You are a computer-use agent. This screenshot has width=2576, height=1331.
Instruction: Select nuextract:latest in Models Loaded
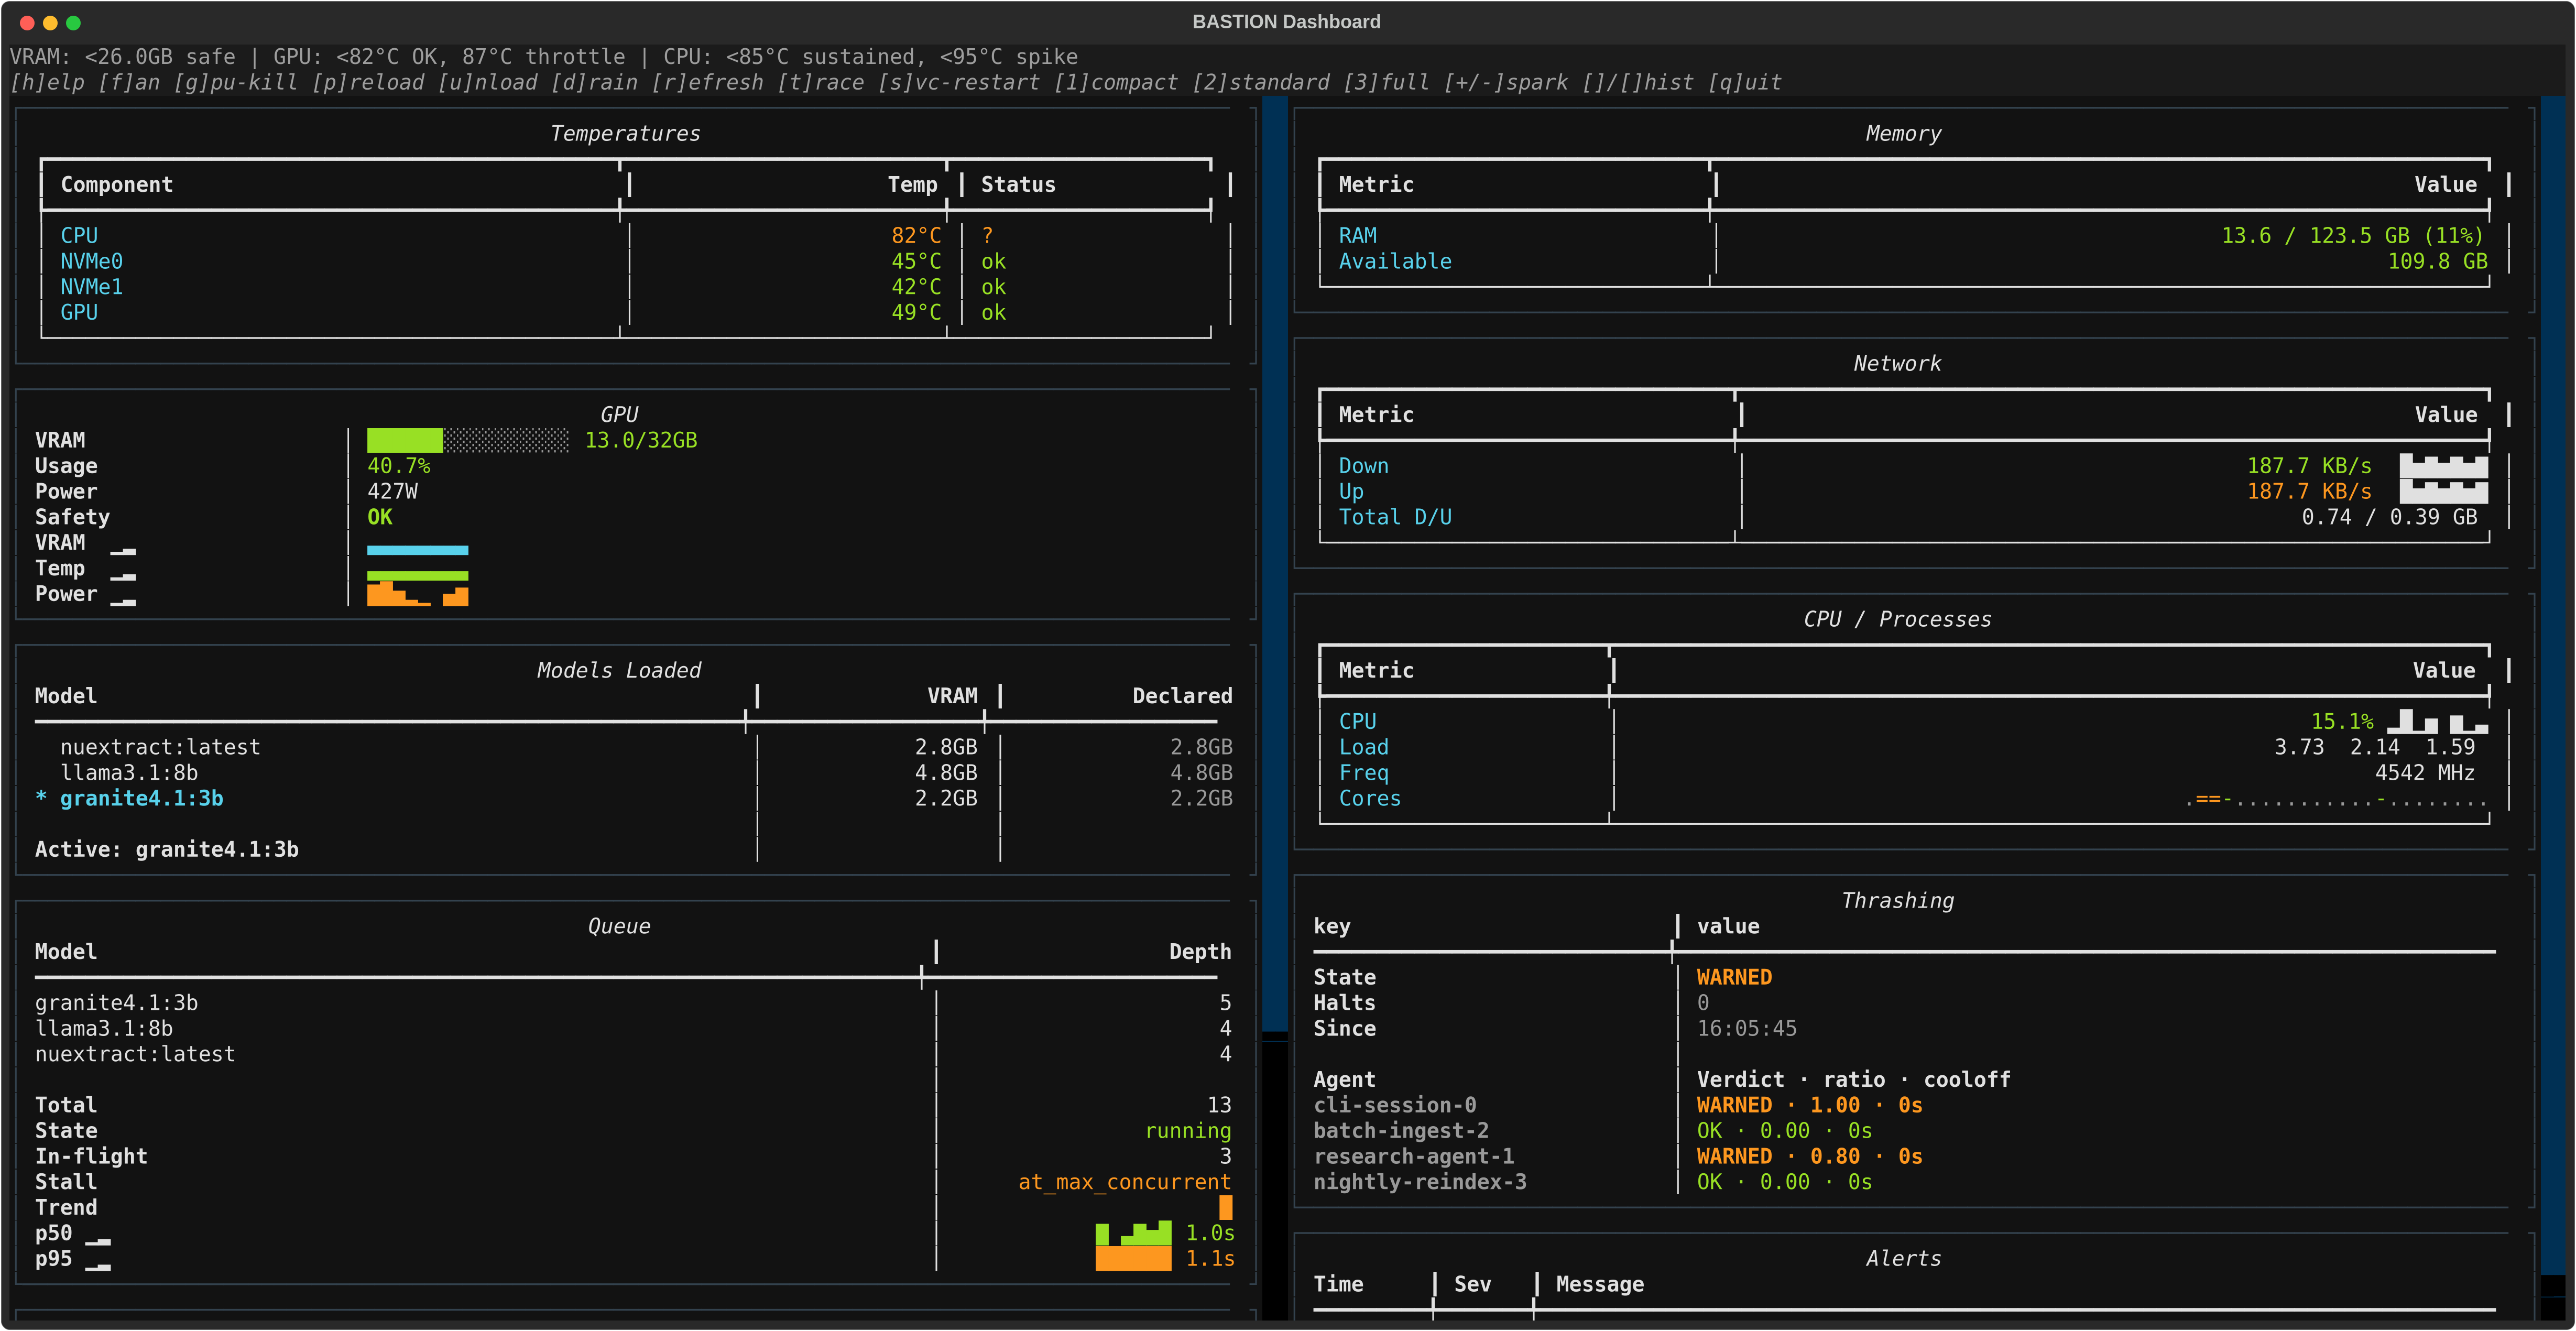[634, 747]
